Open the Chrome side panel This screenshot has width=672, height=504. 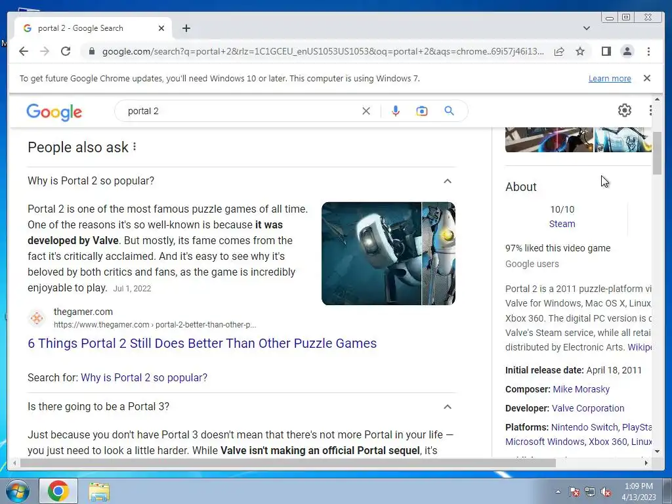coord(606,51)
